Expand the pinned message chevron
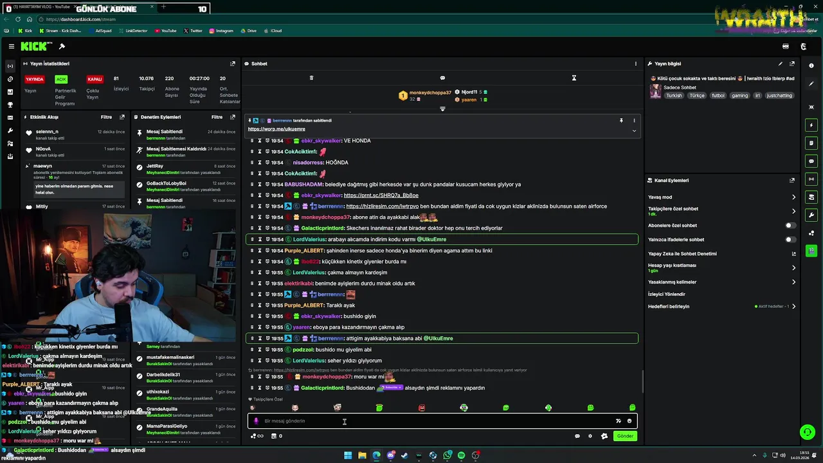This screenshot has height=463, width=823. coord(634,131)
